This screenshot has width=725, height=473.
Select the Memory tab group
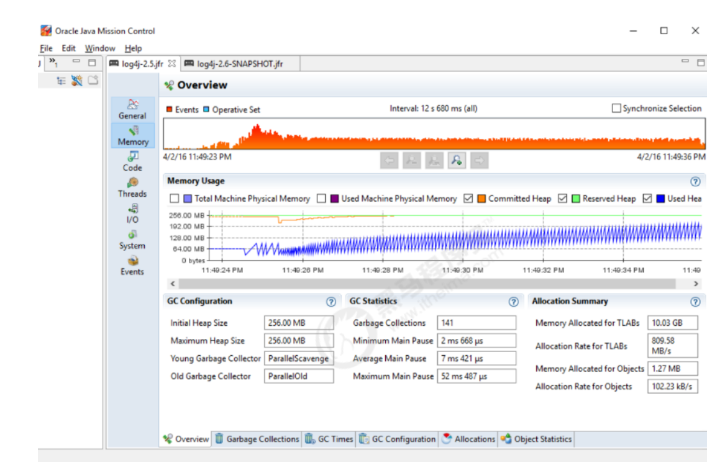point(133,136)
